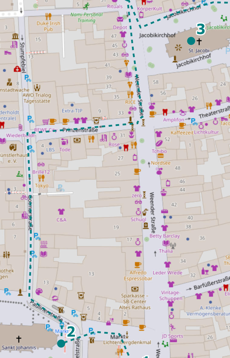This screenshot has width=230, height=358.
Task: Select the bicycle parking icon next to Amplifon
Action: (x=194, y=122)
